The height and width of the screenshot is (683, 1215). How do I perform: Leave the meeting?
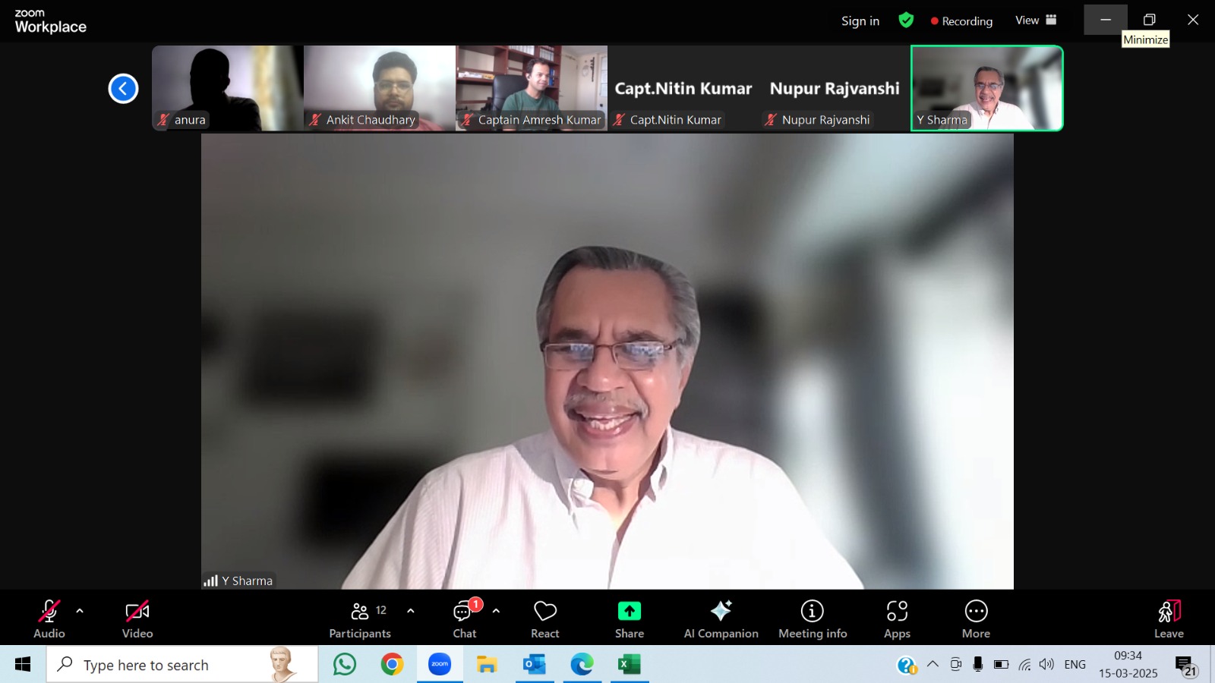coord(1169,618)
